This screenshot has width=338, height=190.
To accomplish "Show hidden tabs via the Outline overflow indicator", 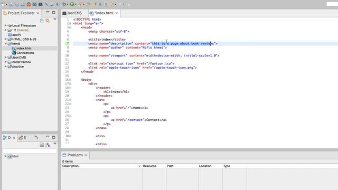I will tap(36, 137).
